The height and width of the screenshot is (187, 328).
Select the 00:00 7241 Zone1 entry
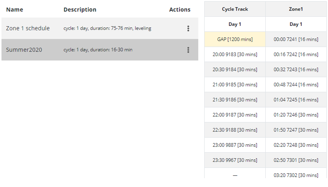296,39
